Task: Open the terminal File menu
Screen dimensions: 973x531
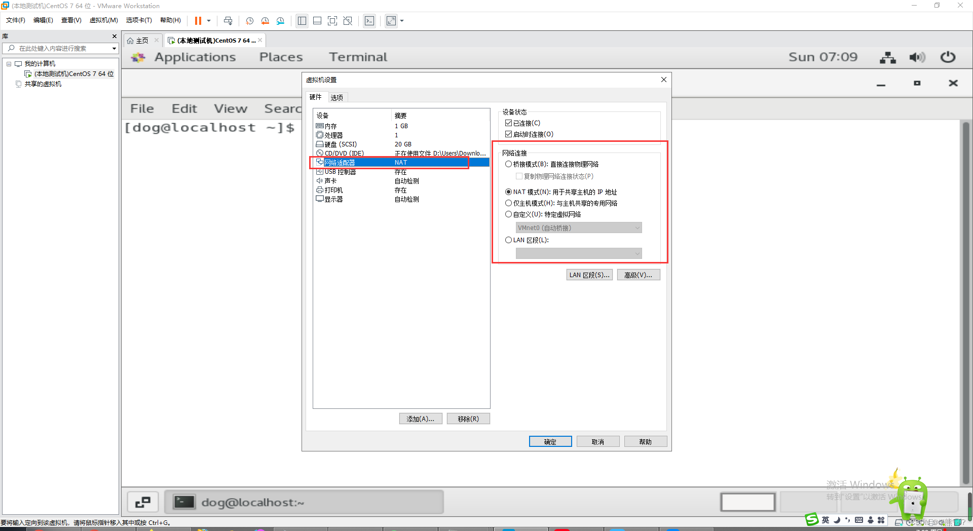Action: tap(142, 108)
